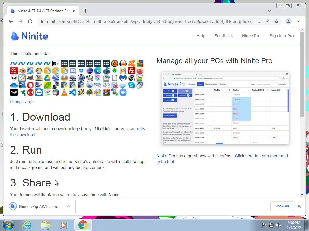Click the qBittorrent icon
The width and height of the screenshot is (309, 231).
click(89, 85)
